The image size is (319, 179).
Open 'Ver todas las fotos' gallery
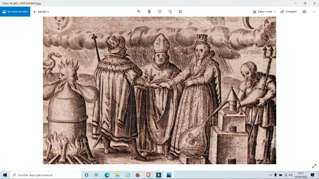tap(15, 12)
